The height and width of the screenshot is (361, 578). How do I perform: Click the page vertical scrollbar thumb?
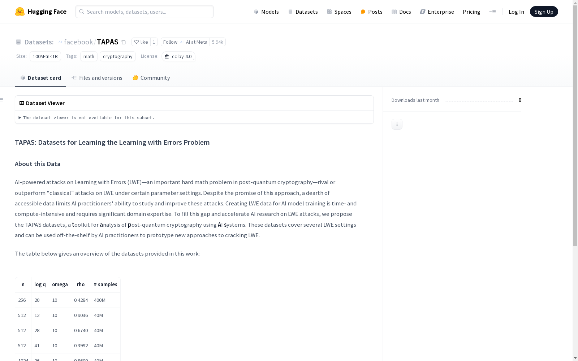click(575, 123)
